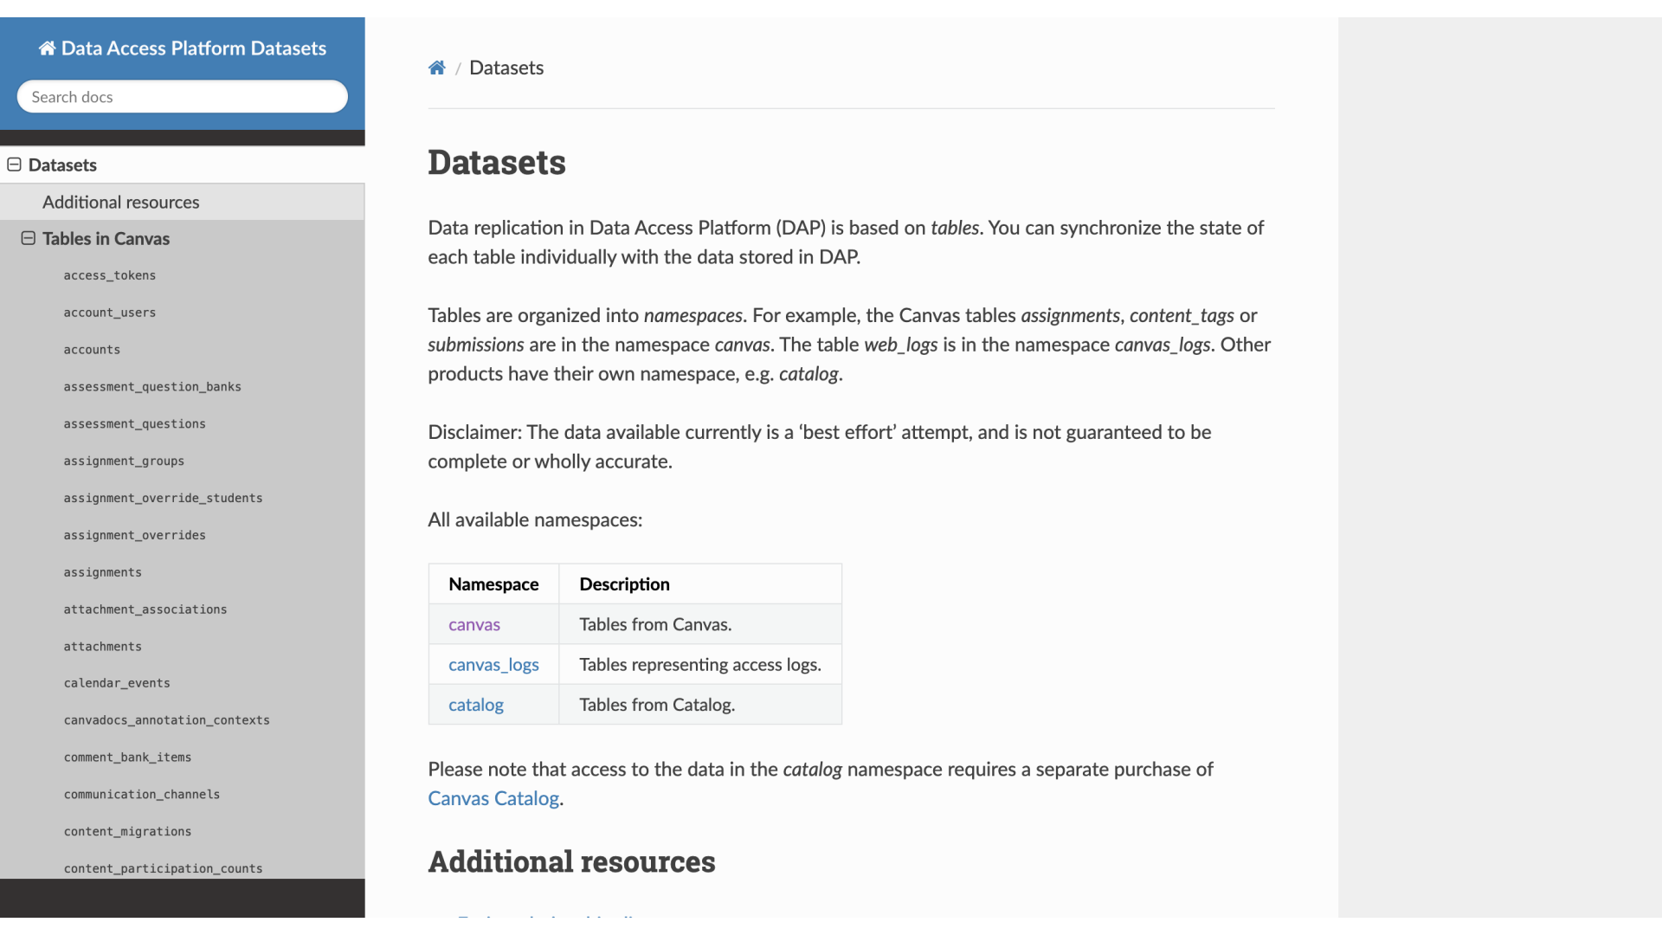This screenshot has width=1662, height=935.
Task: Select the Datasets breadcrumb item
Action: [506, 68]
